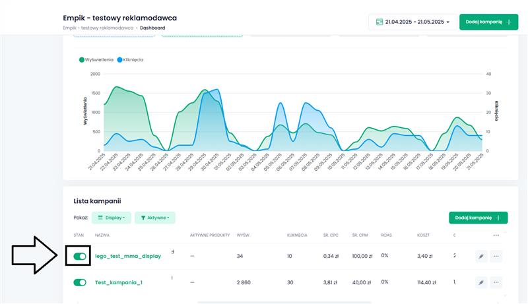Hide Wyświetlenia series via legend
This screenshot has width=528, height=304.
click(99, 59)
